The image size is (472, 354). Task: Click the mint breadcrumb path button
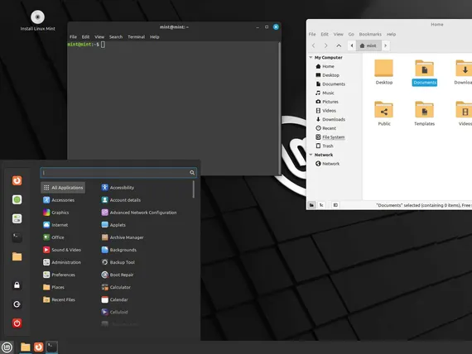pyautogui.click(x=368, y=45)
